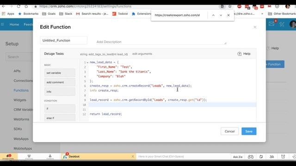Open the Chrome profile avatar
The image size is (296, 166).
(288, 6)
